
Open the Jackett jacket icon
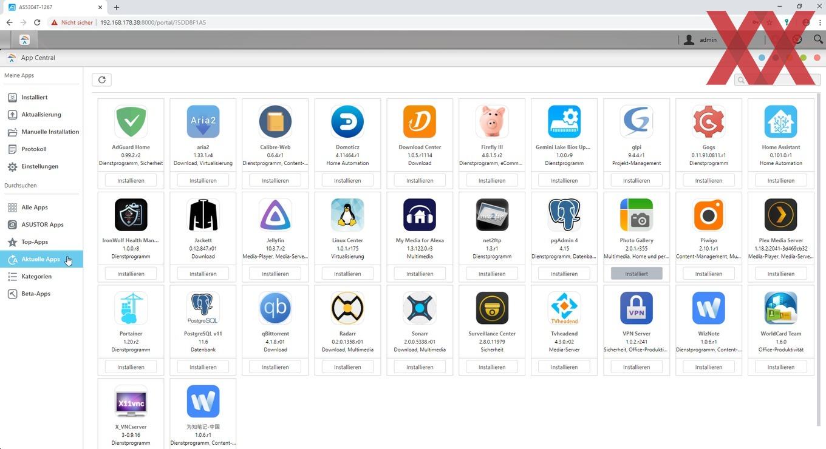[203, 215]
